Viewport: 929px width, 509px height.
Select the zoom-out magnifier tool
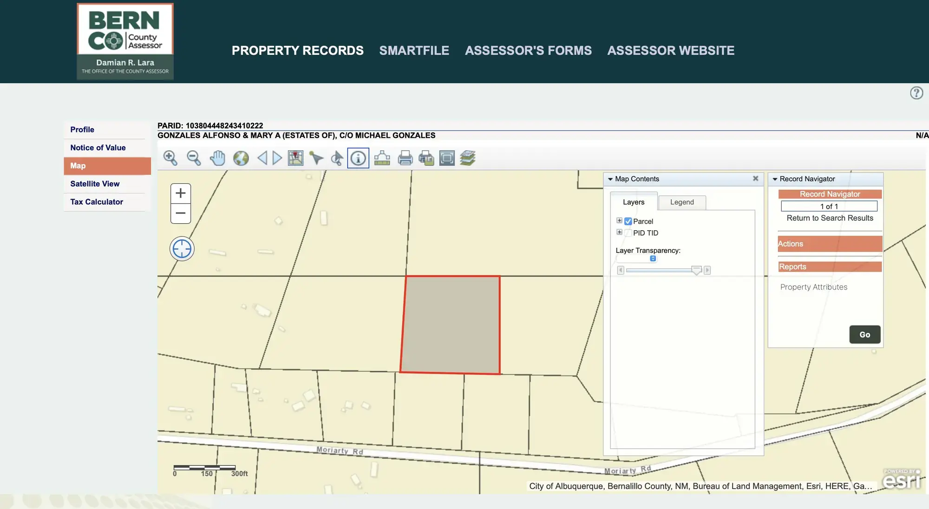(x=194, y=158)
